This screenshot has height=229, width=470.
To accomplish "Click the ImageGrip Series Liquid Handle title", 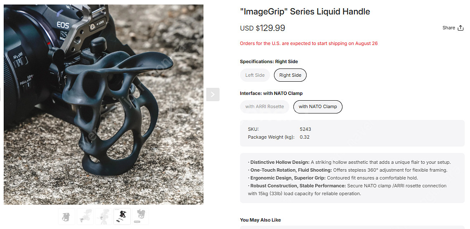I will pyautogui.click(x=305, y=12).
